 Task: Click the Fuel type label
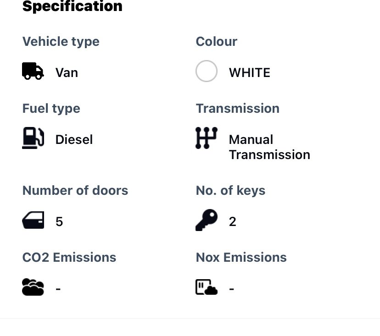51,109
